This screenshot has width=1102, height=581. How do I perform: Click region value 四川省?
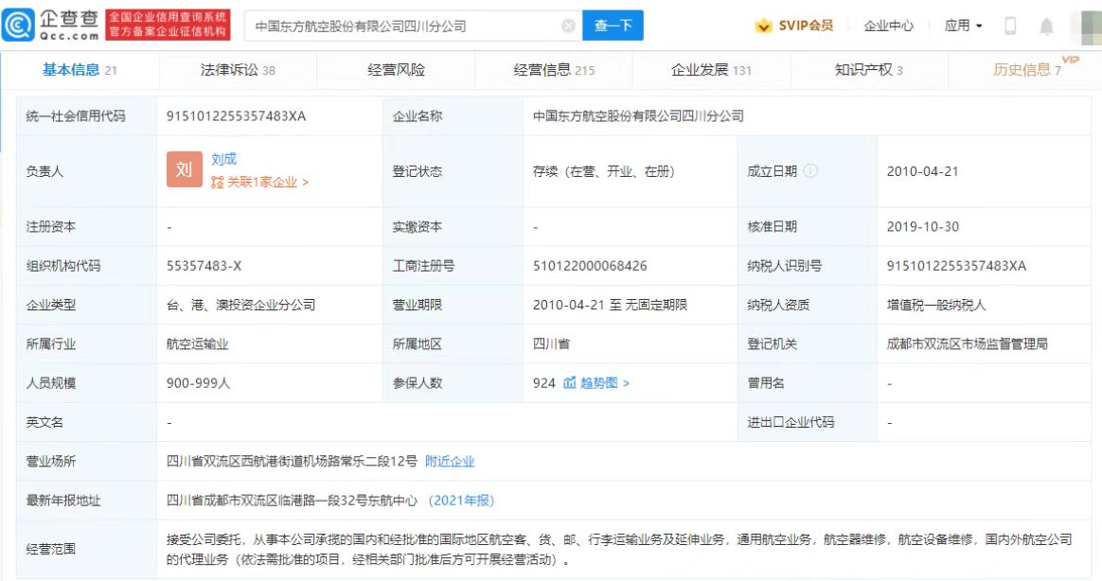click(551, 344)
